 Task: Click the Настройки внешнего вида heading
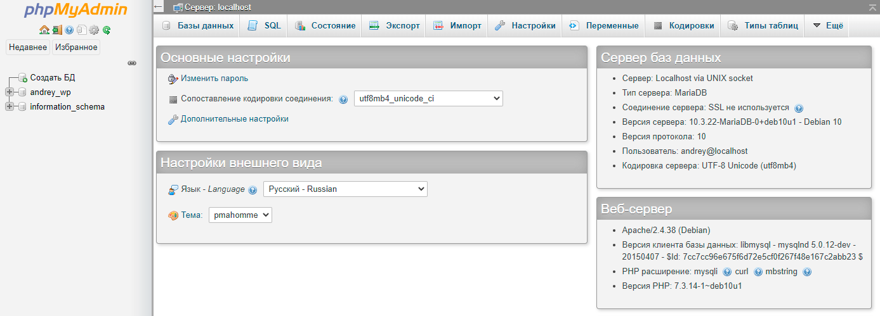pos(241,163)
